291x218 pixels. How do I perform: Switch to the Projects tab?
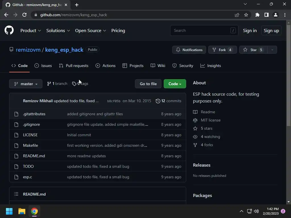click(x=133, y=66)
